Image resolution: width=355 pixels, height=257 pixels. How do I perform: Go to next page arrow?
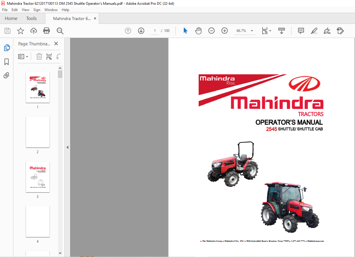(141, 30)
